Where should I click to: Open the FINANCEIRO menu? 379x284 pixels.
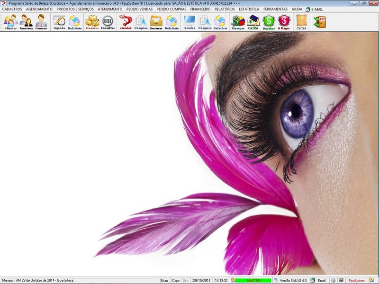coord(200,9)
